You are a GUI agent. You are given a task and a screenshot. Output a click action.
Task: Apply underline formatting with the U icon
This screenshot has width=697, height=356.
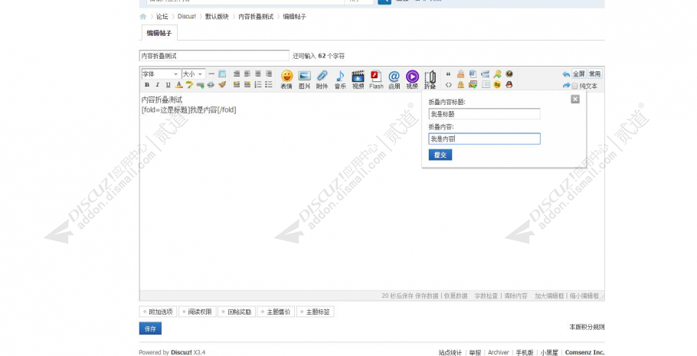point(168,84)
